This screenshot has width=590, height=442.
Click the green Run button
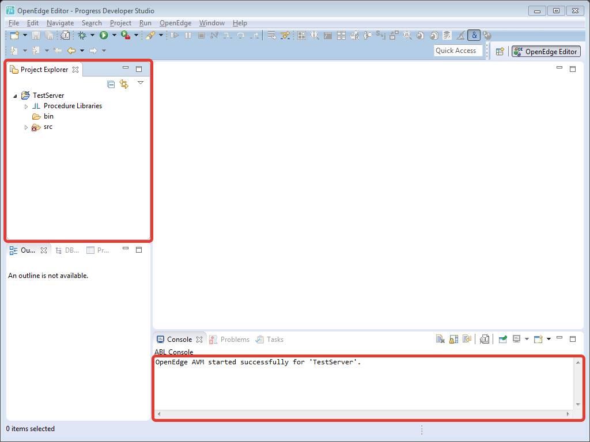coord(104,35)
